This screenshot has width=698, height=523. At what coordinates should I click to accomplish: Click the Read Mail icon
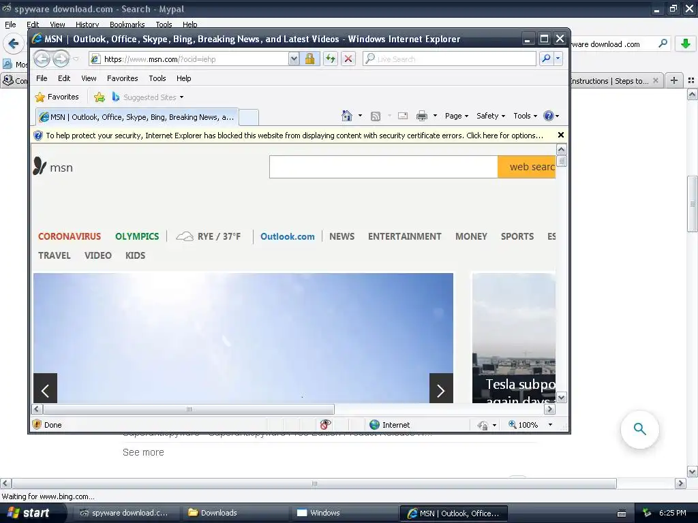pyautogui.click(x=403, y=116)
